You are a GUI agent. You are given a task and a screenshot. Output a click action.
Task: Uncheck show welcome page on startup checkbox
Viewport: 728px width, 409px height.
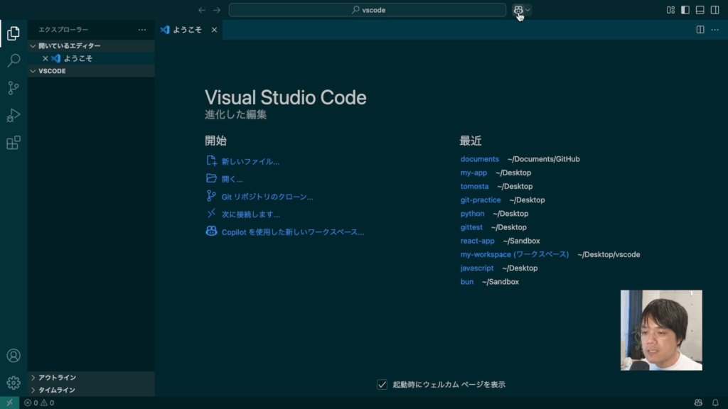pos(382,384)
